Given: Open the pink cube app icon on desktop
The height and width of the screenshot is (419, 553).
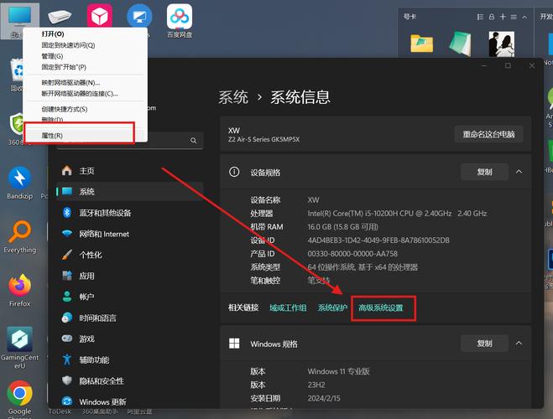Looking at the screenshot, I should click(x=100, y=16).
